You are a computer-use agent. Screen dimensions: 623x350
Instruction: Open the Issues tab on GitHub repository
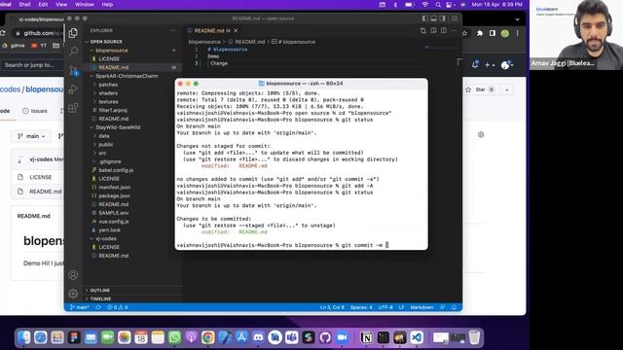pos(35,111)
